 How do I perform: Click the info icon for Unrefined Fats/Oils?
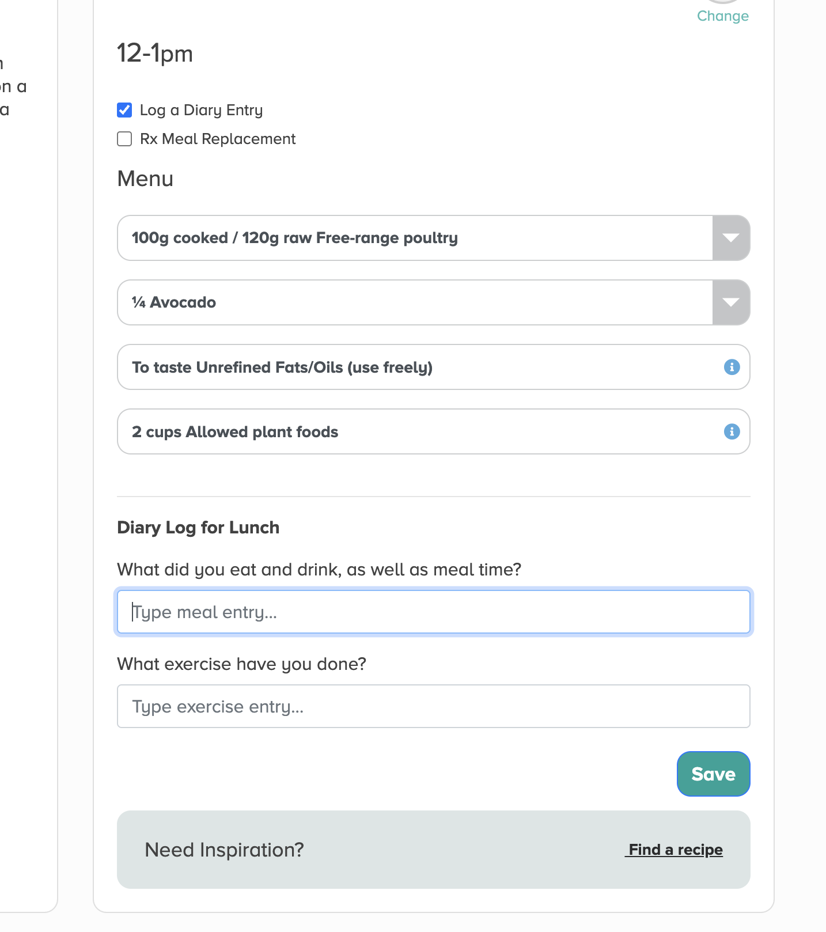[732, 367]
